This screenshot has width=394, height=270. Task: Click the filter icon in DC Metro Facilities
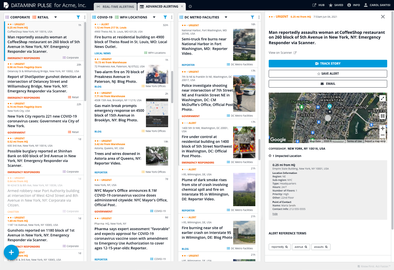(252, 17)
